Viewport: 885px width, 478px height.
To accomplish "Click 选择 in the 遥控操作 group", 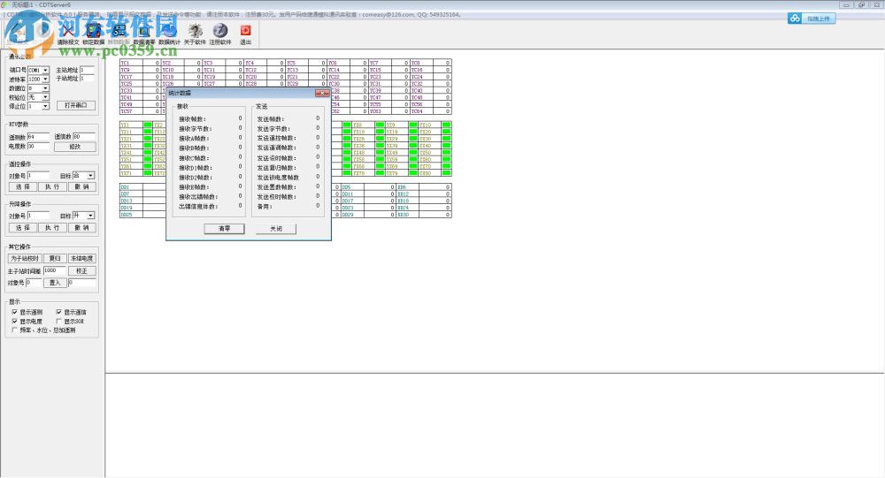I will tap(23, 186).
